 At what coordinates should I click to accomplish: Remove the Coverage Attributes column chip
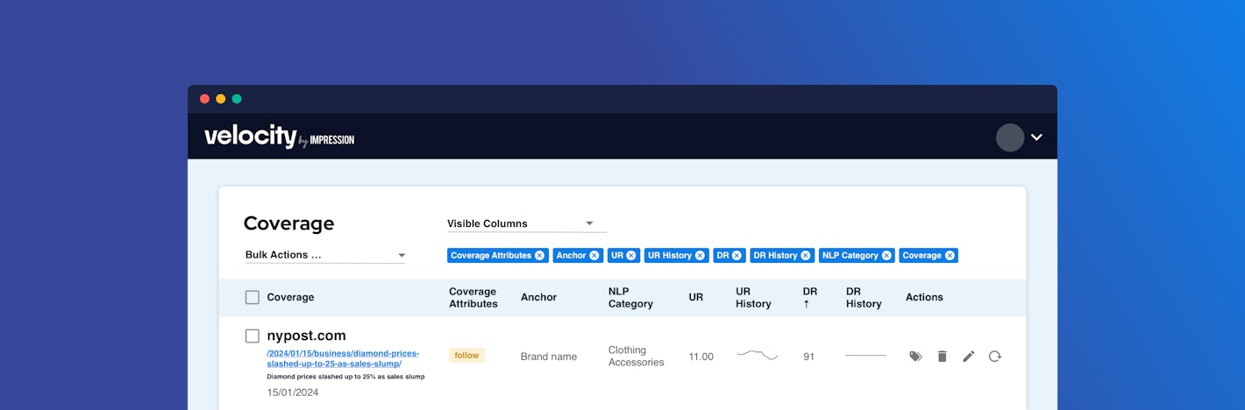(539, 256)
